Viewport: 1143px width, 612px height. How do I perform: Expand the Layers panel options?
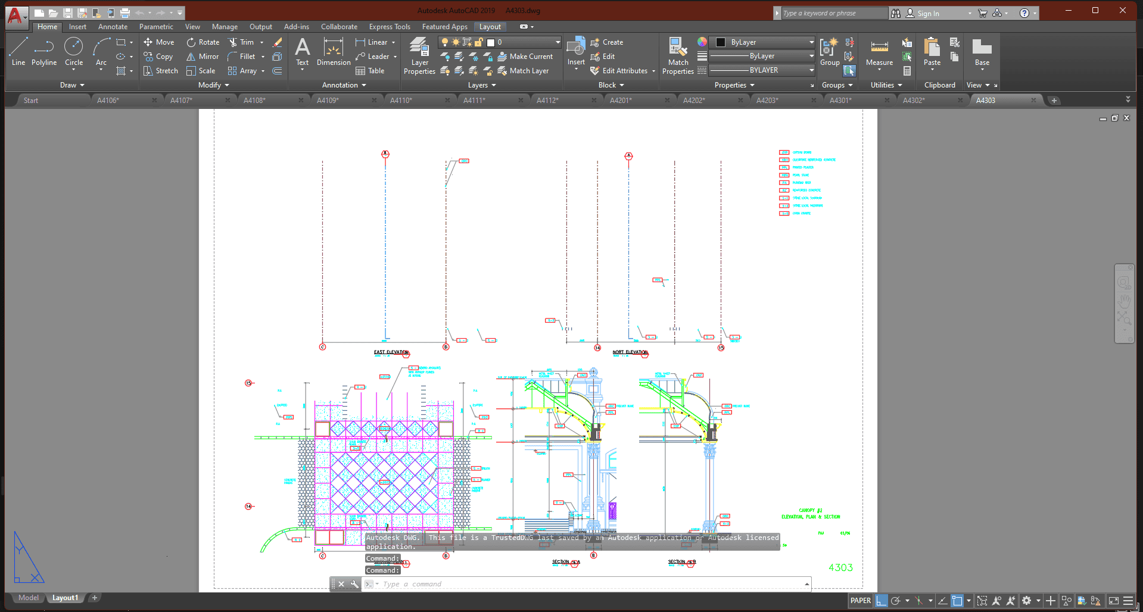click(481, 85)
